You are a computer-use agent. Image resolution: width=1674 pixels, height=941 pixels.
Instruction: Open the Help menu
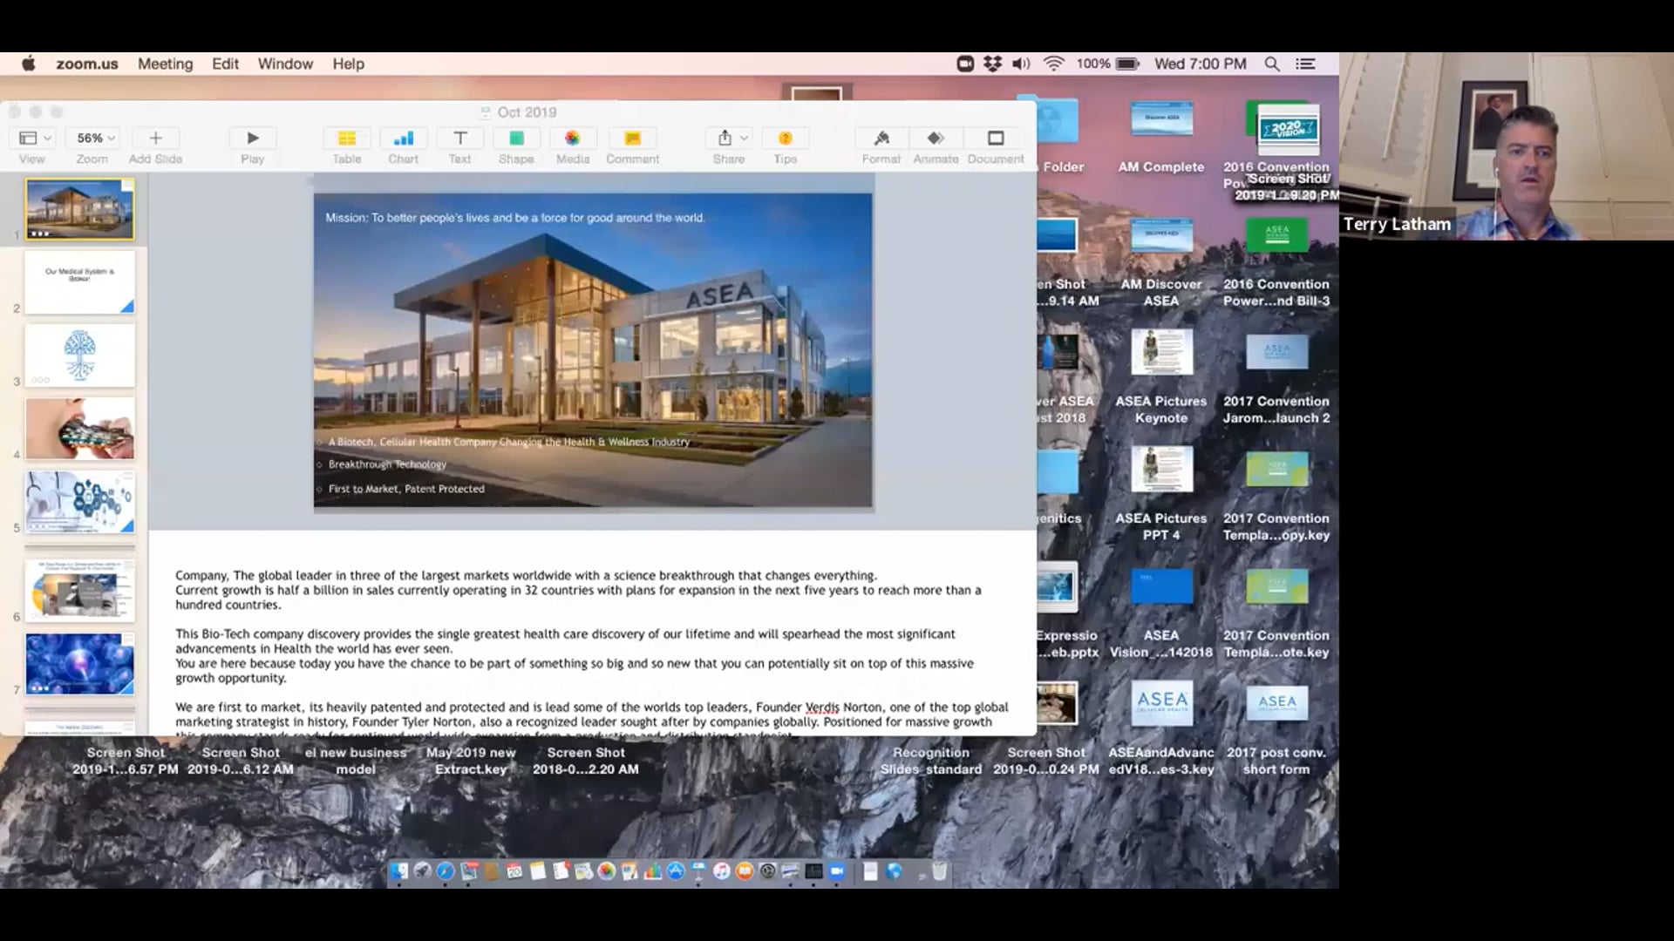348,64
